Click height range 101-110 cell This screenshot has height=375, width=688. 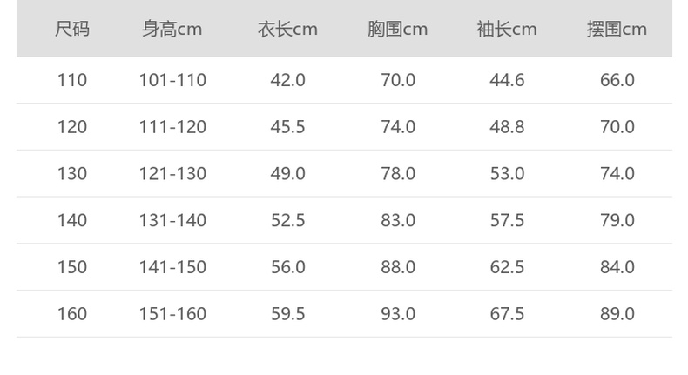pos(172,80)
